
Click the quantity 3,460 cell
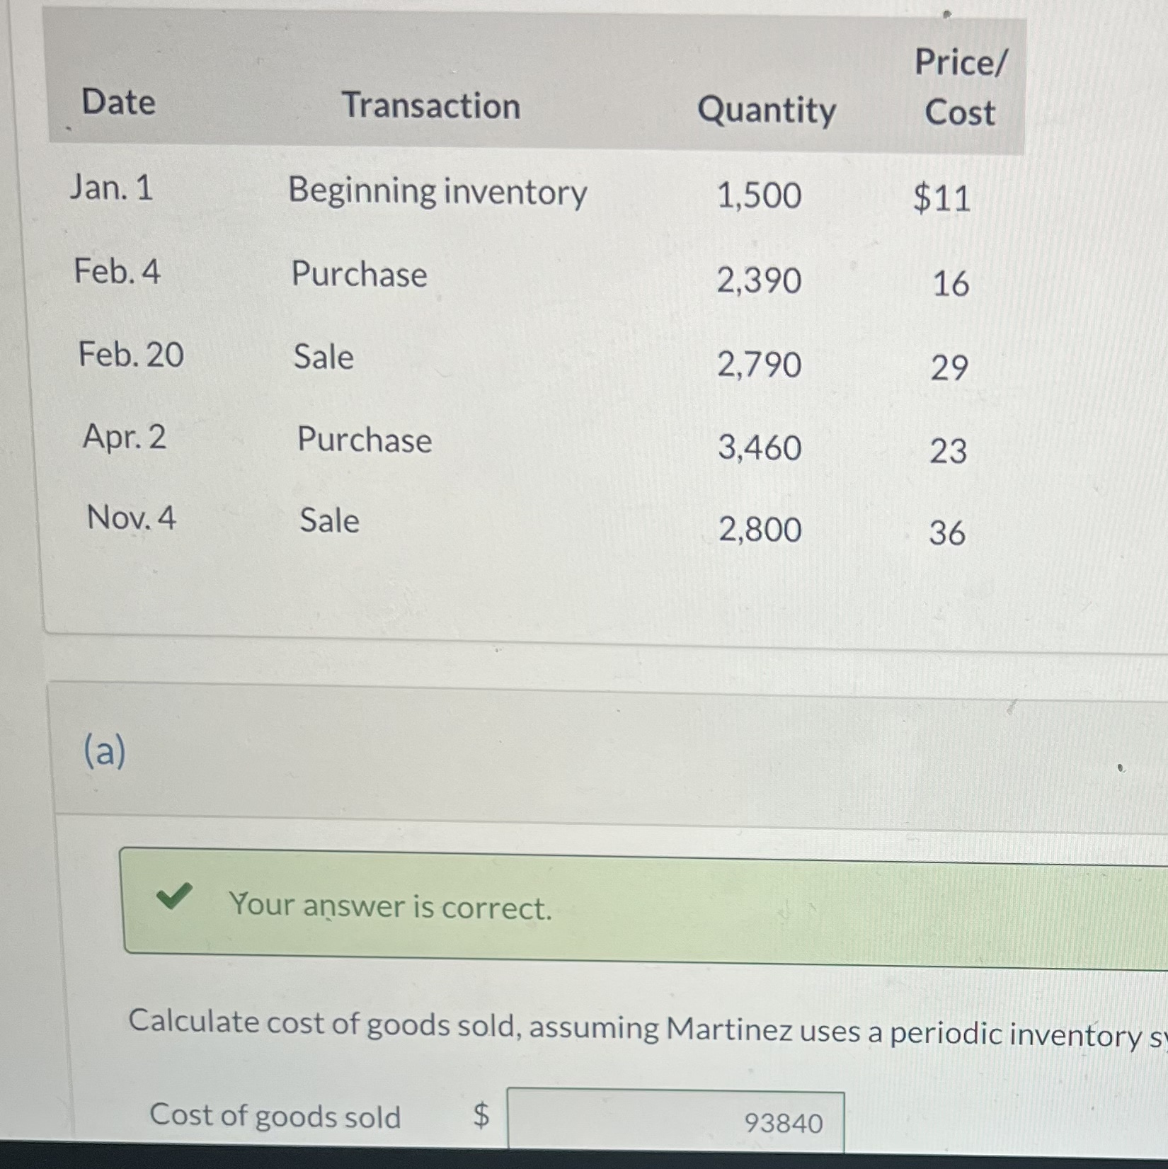tap(760, 447)
